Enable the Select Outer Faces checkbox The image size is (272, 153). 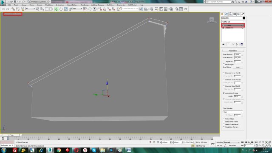tap(224, 125)
